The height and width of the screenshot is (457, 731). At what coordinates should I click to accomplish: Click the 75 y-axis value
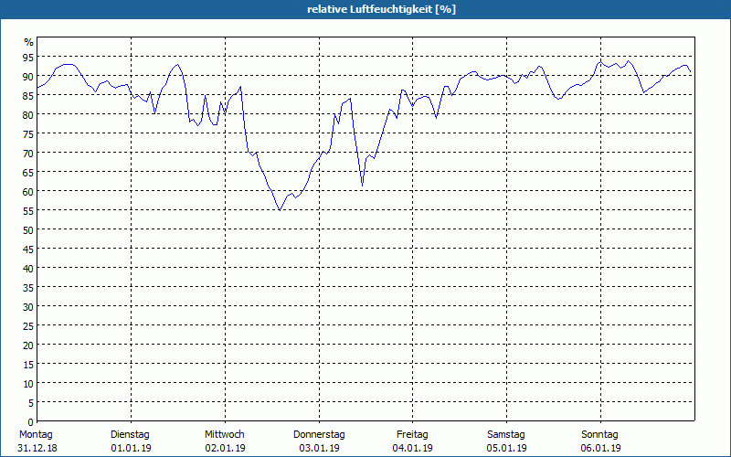coord(28,134)
